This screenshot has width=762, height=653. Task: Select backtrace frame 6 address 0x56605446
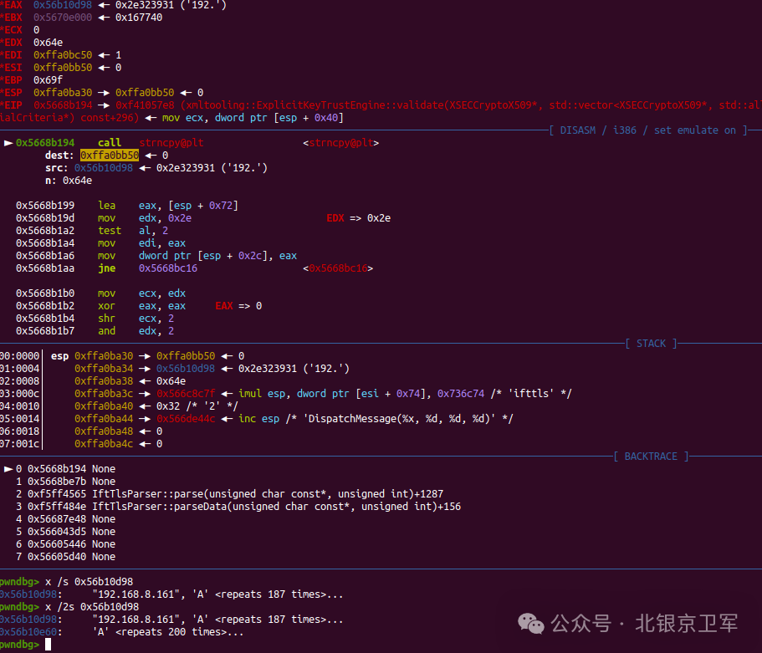tap(57, 544)
